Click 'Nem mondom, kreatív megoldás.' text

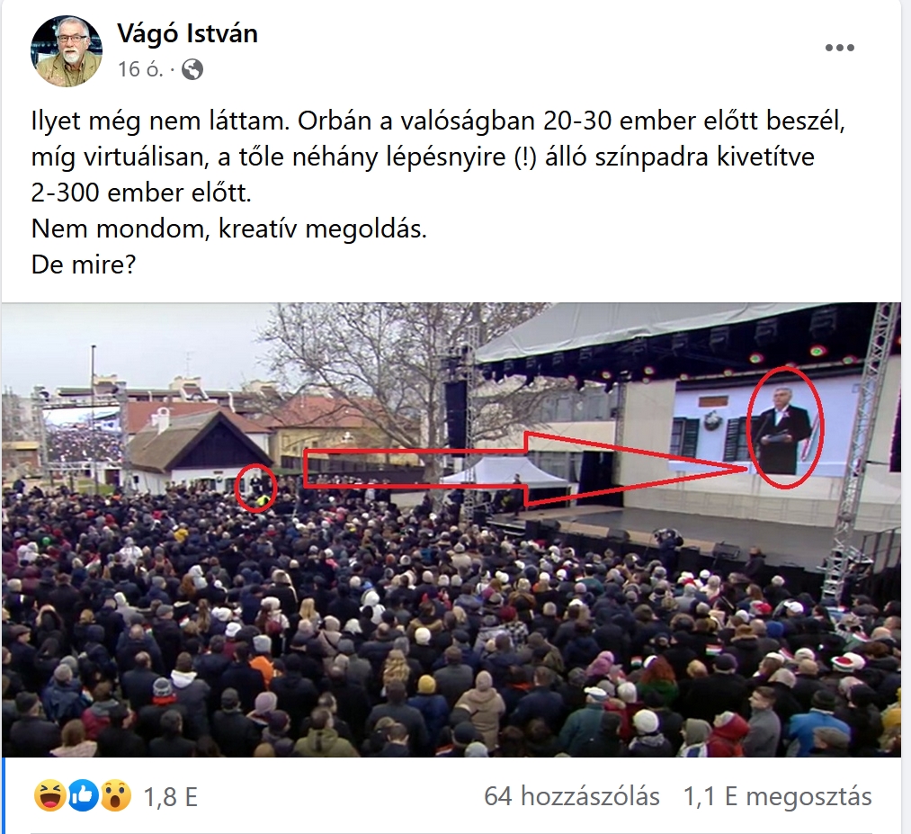pyautogui.click(x=229, y=229)
